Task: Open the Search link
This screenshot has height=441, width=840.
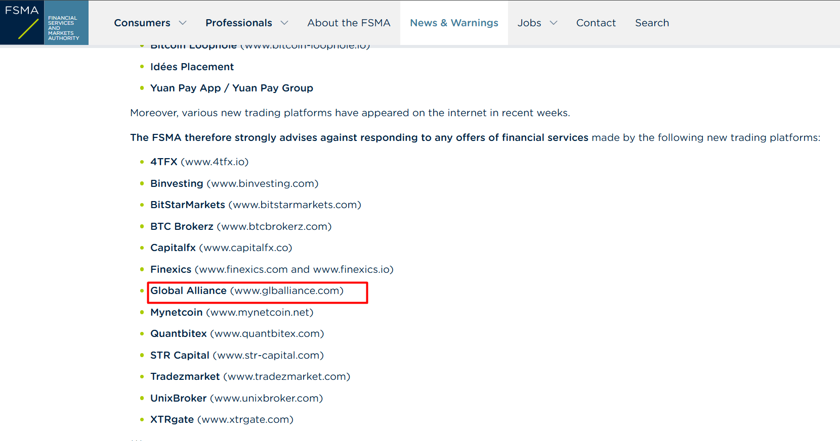Action: point(652,23)
